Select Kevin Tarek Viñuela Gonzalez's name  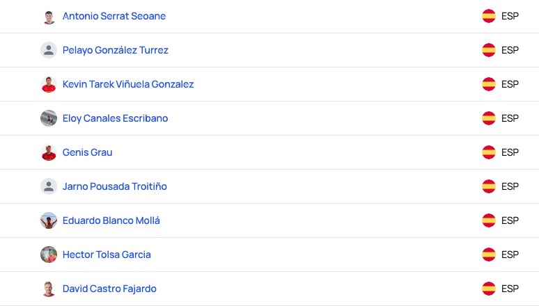pos(128,84)
